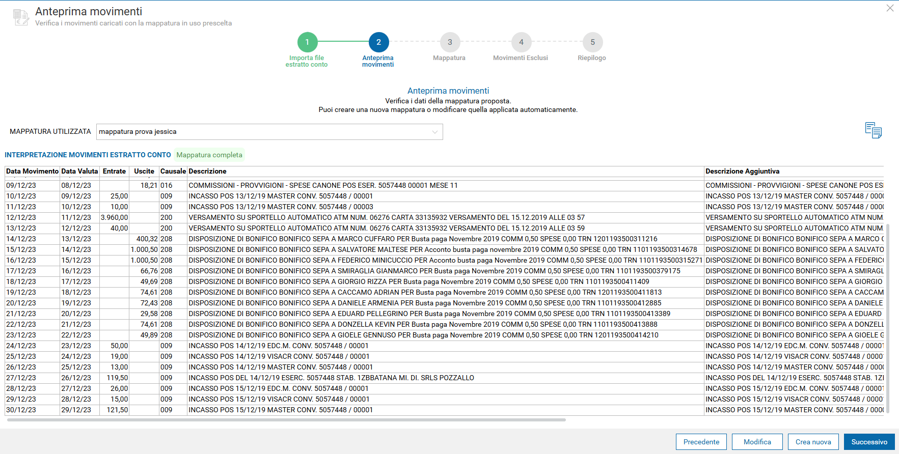Close the Anteprima movimenti dialog
This screenshot has width=899, height=454.
[x=890, y=8]
